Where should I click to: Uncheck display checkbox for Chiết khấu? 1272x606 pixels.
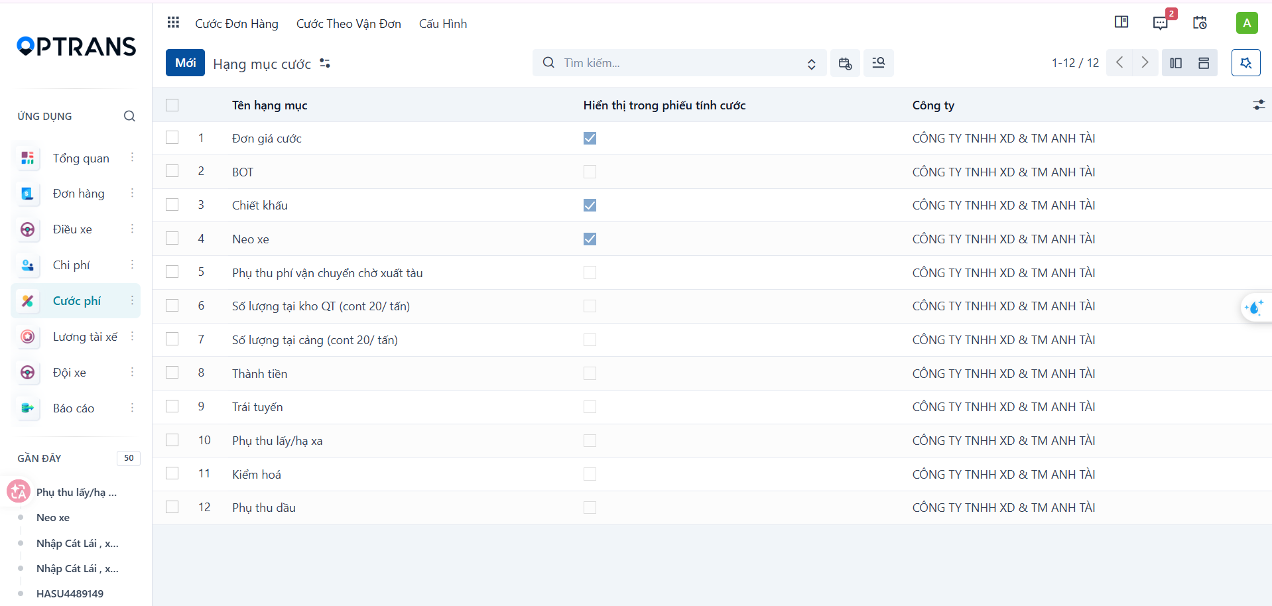(590, 206)
